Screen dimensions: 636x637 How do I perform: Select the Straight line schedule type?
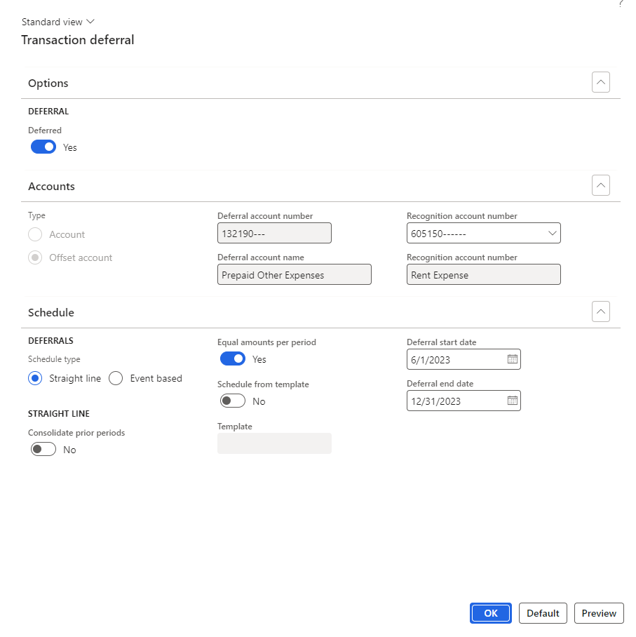[x=35, y=379]
